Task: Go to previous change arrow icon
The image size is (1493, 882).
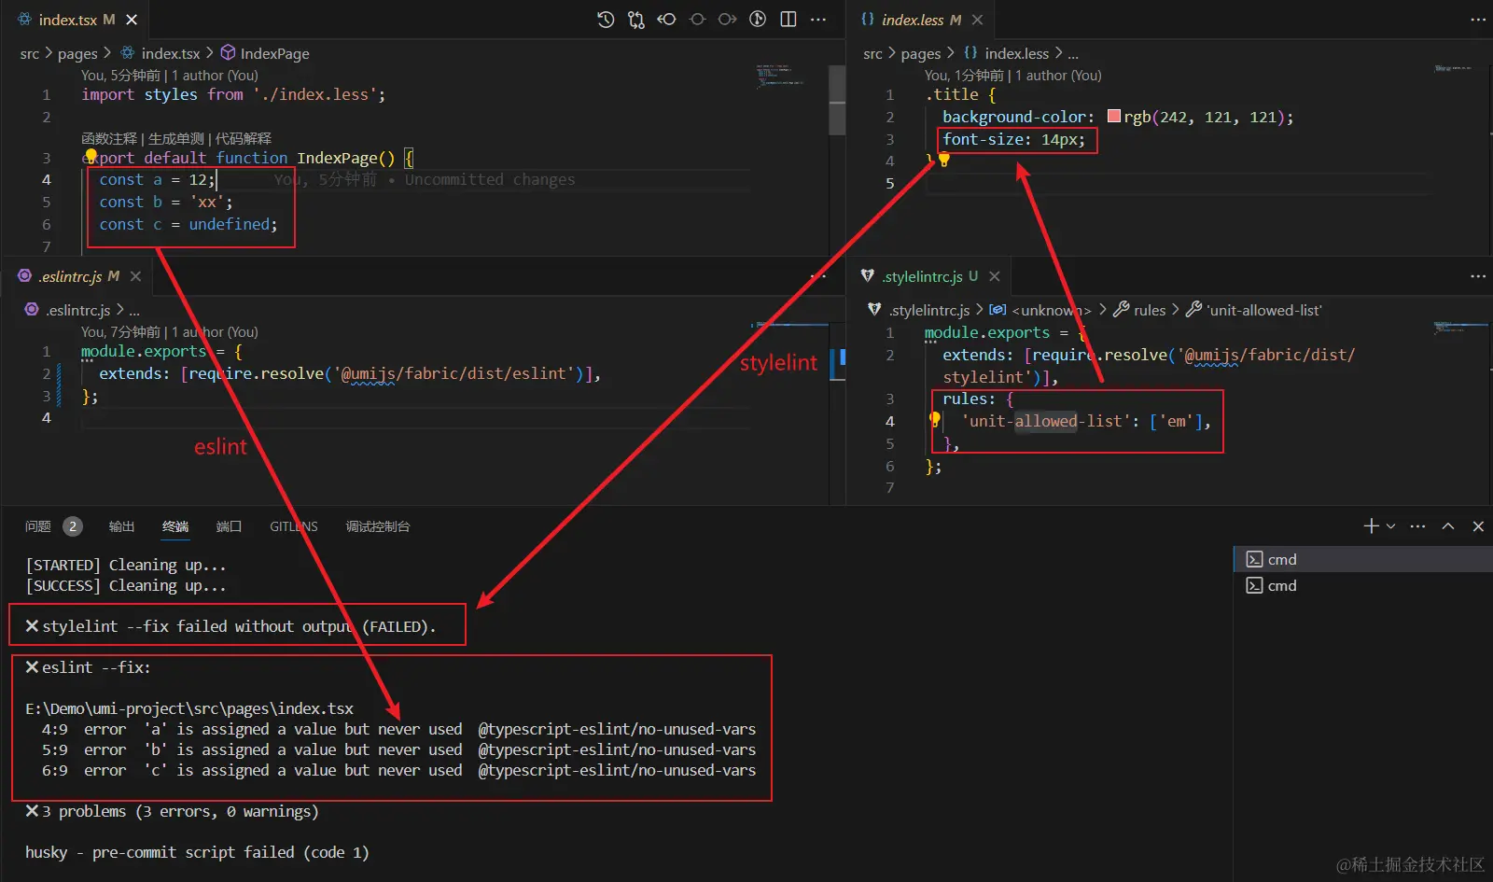Action: click(666, 20)
